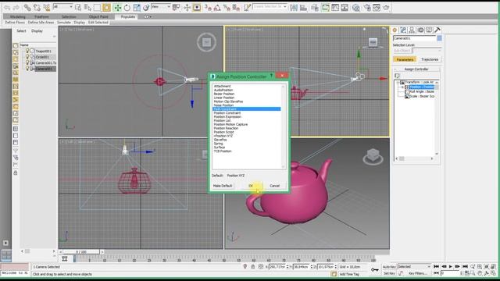Screen dimensions: 500x281
Task: Open the Named Selection Sets dropdown
Action: [x=270, y=6]
